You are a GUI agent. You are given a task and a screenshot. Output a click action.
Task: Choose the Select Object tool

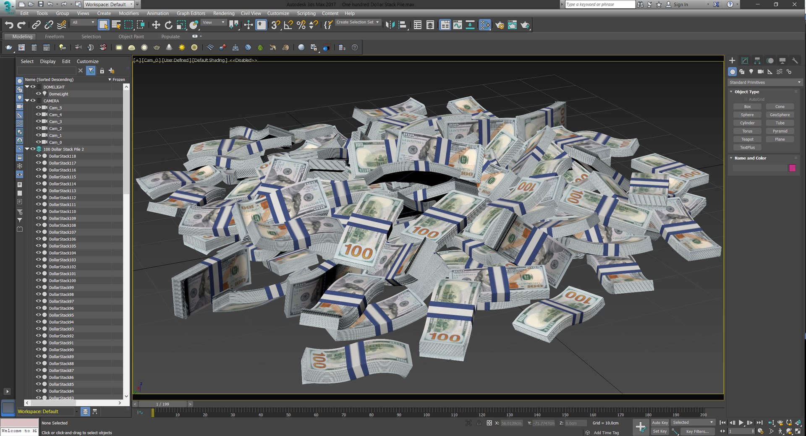(x=103, y=25)
